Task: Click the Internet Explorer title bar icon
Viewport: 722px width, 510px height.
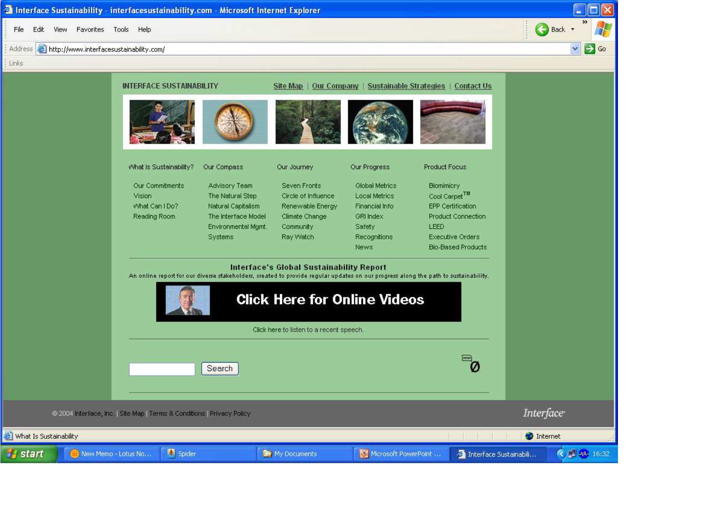Action: 8,10
